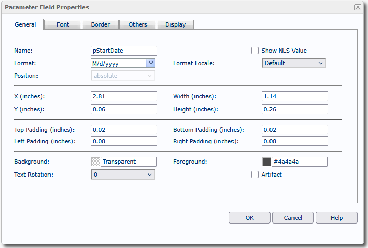368x248 pixels.
Task: Click the Foreground dark gray color swatch
Action: [x=266, y=162]
